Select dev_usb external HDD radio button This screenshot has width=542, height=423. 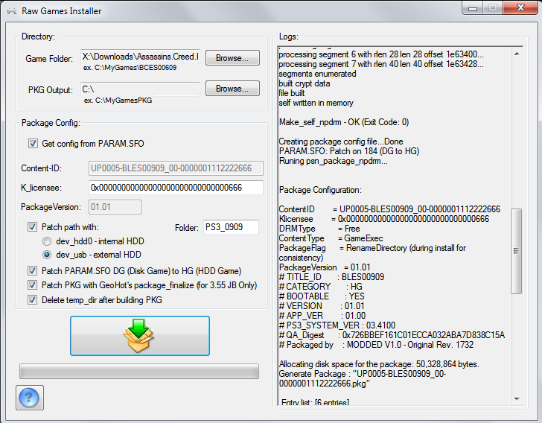(47, 255)
